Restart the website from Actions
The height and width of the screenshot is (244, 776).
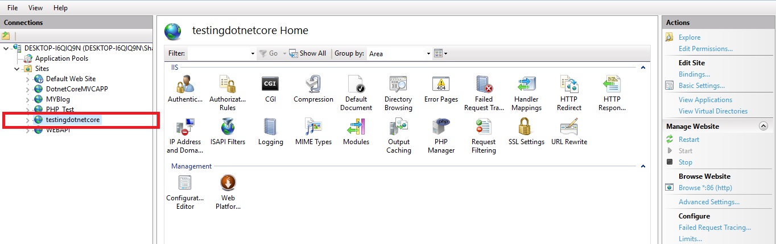coord(689,140)
